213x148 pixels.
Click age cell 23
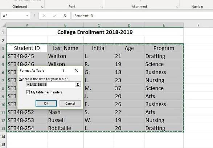pyautogui.click(x=129, y=80)
